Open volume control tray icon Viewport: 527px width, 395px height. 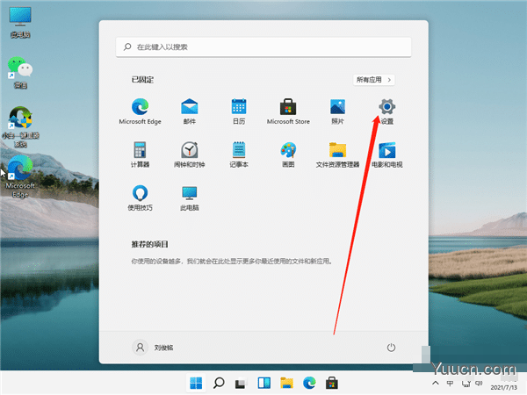[x=479, y=383]
